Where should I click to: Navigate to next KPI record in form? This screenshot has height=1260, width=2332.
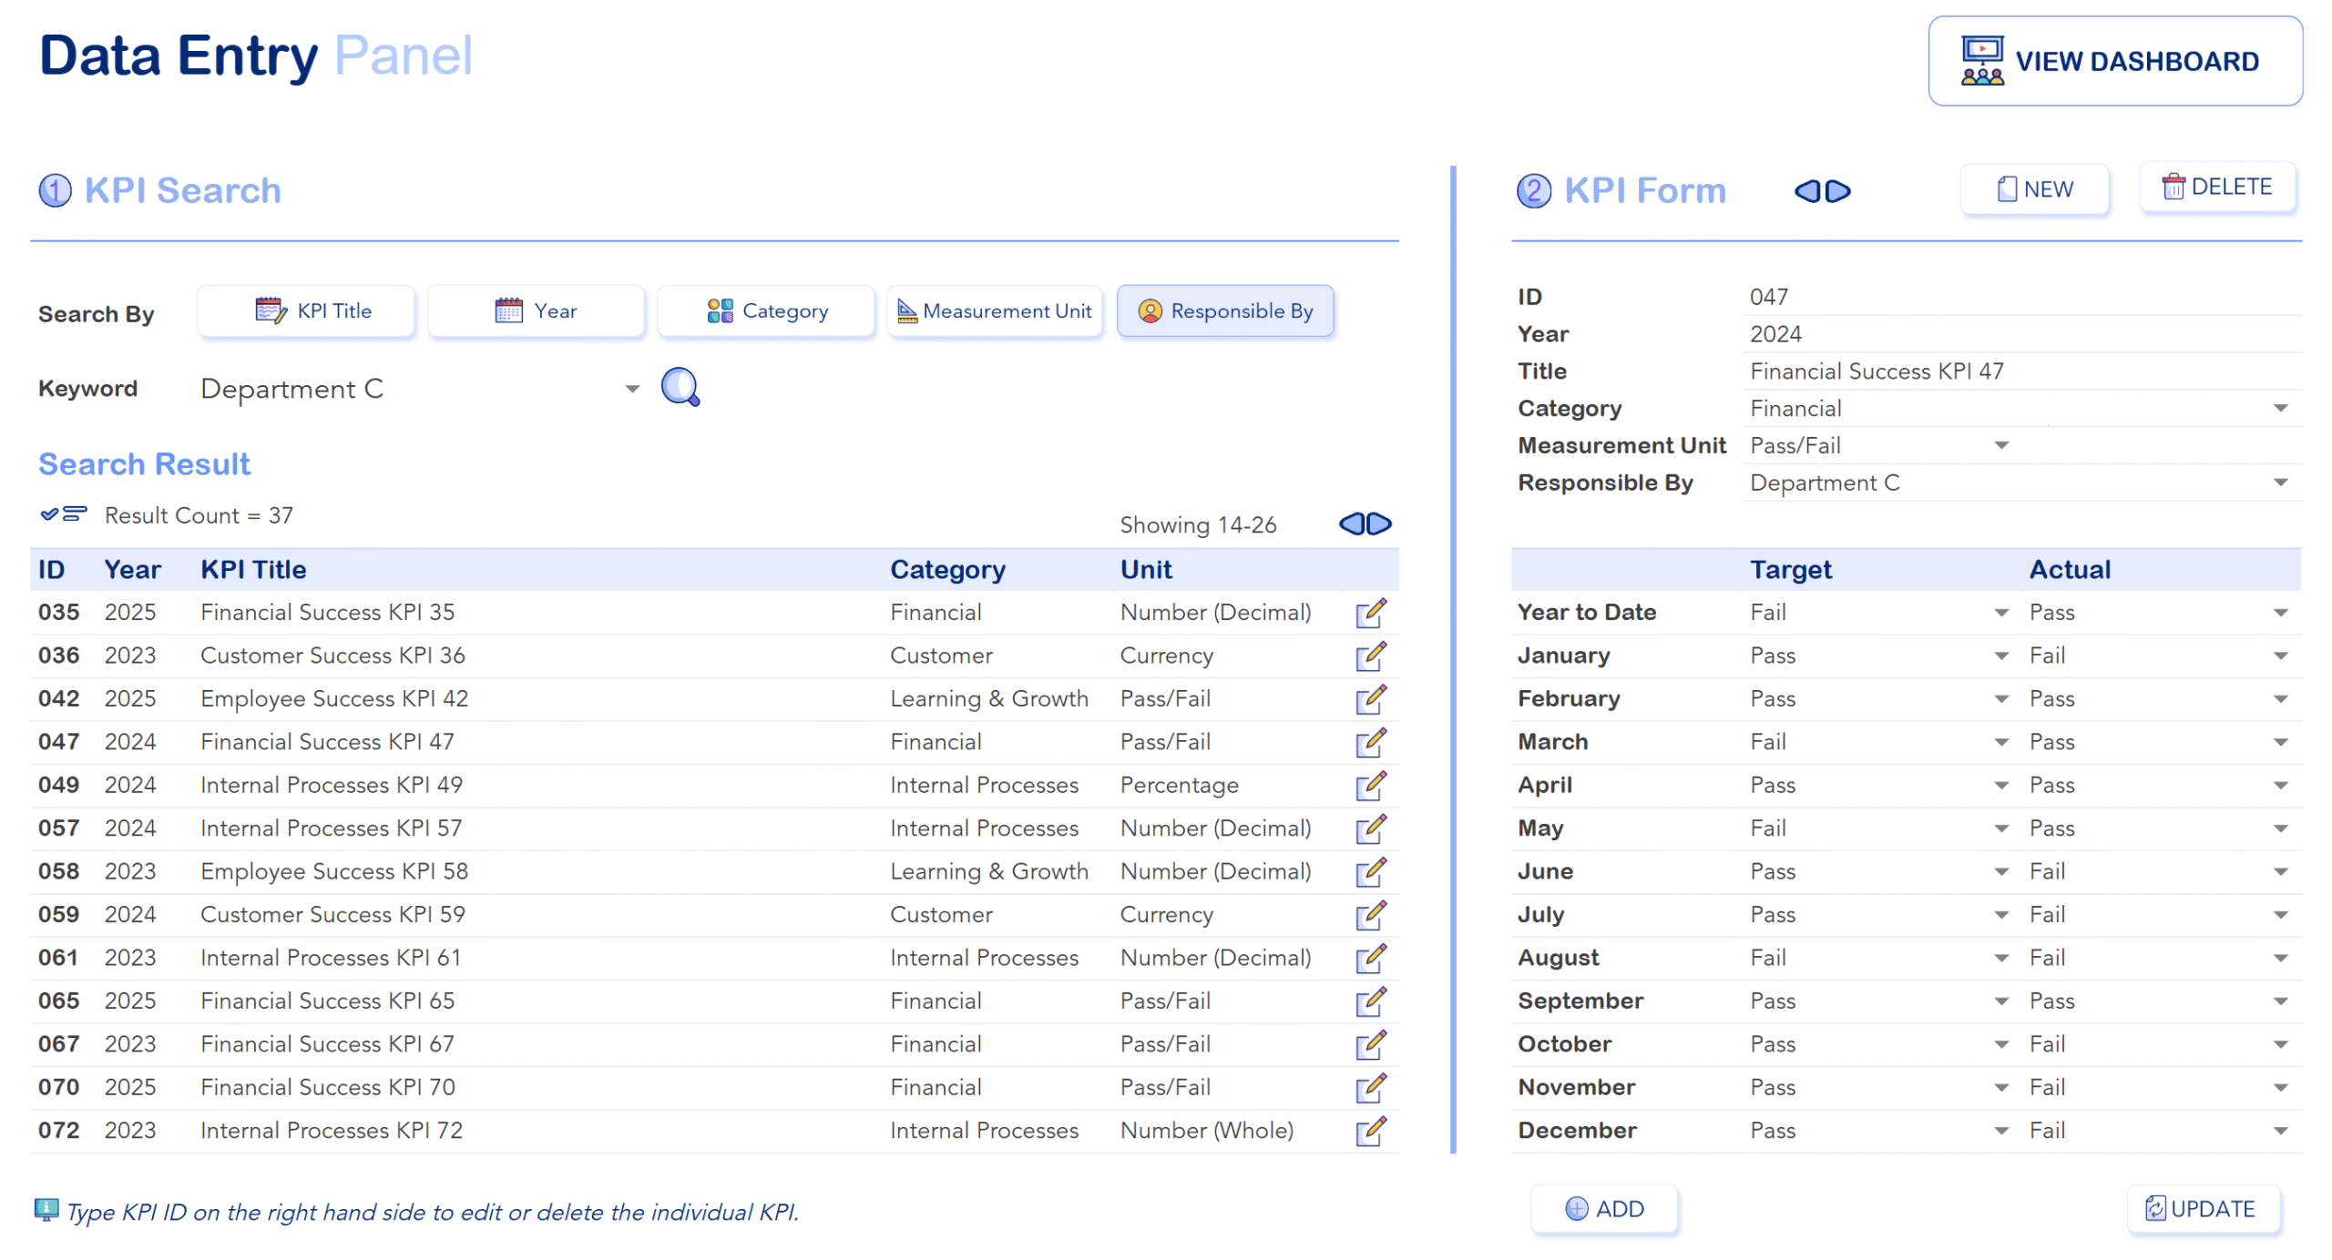coord(1837,191)
